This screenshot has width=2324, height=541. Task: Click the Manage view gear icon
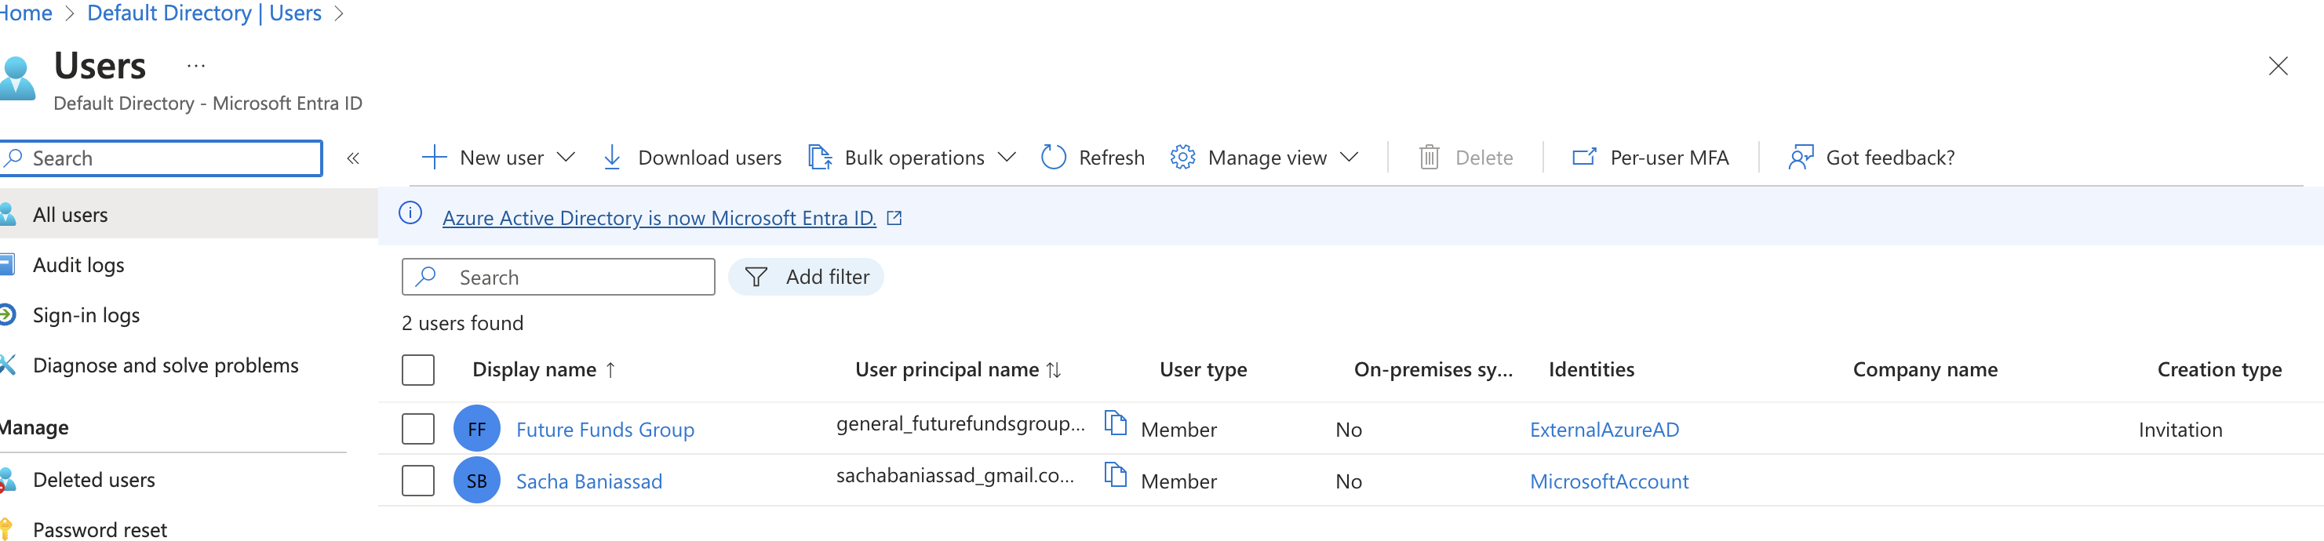pos(1182,158)
